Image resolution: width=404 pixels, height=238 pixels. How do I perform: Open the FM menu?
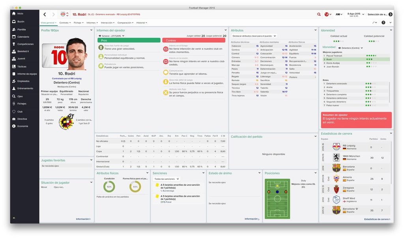pyautogui.click(x=339, y=15)
